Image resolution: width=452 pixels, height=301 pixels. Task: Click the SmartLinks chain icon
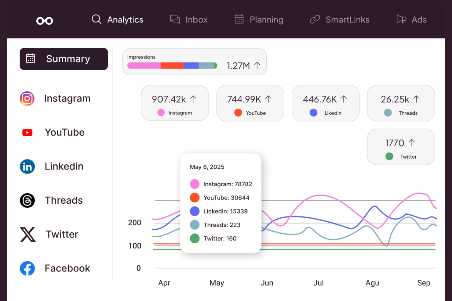[x=315, y=19]
